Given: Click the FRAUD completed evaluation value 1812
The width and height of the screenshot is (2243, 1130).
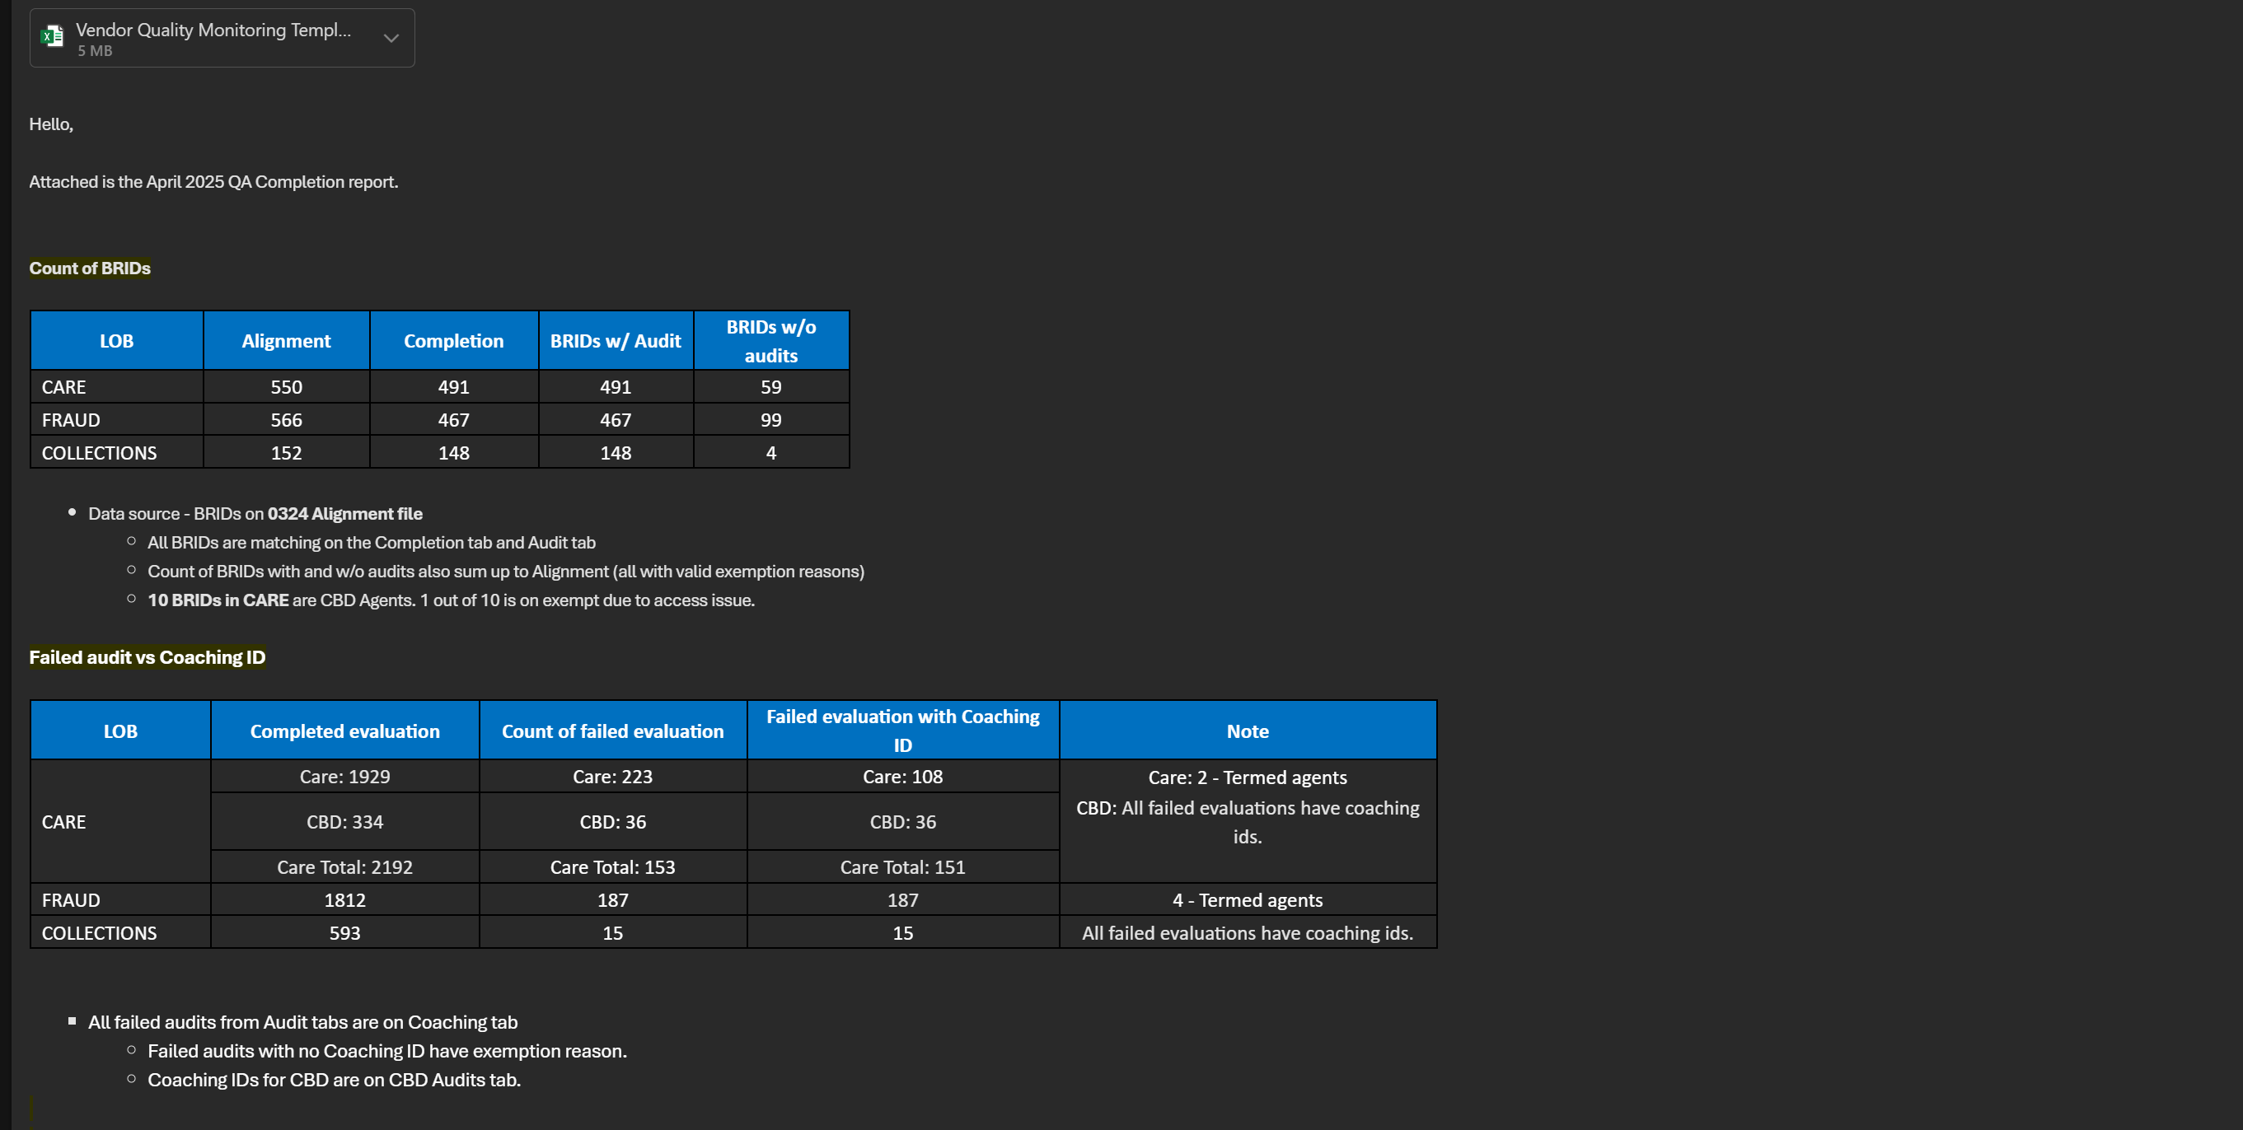Looking at the screenshot, I should (x=344, y=900).
